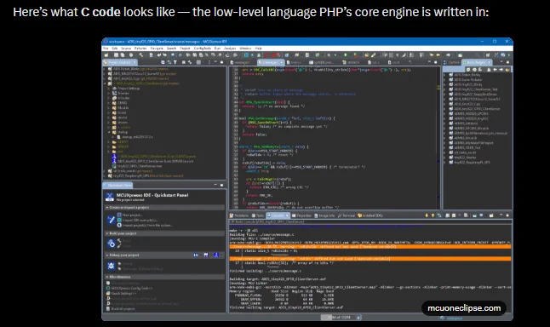Select the Project Explorer tab
Viewport: 550px width, 327px height.
coord(120,62)
